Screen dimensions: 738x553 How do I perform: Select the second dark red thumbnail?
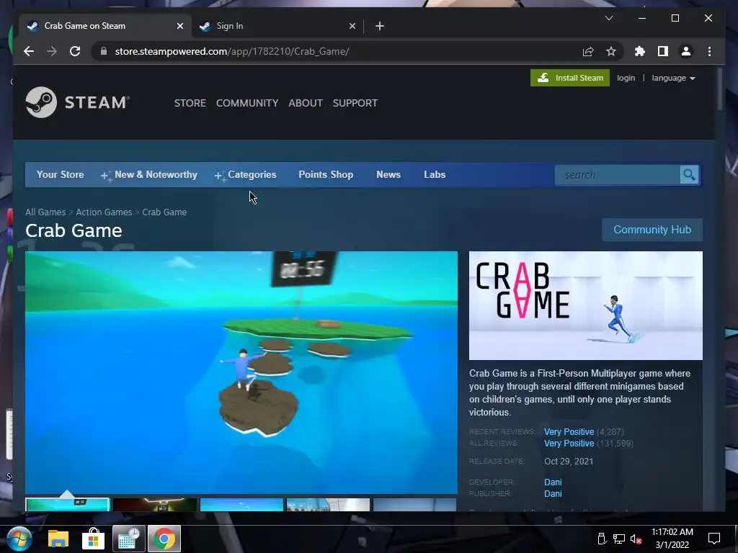coord(155,505)
